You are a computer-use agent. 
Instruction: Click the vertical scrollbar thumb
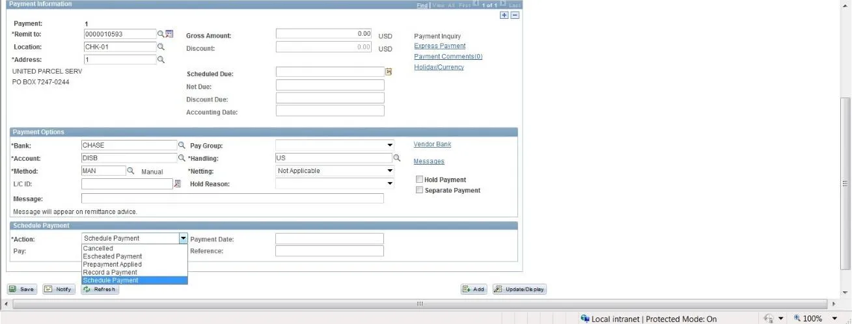click(846, 183)
